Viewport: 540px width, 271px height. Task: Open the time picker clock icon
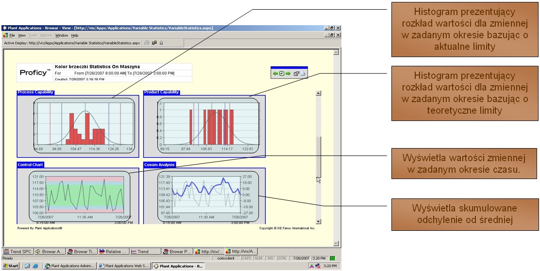(x=281, y=74)
